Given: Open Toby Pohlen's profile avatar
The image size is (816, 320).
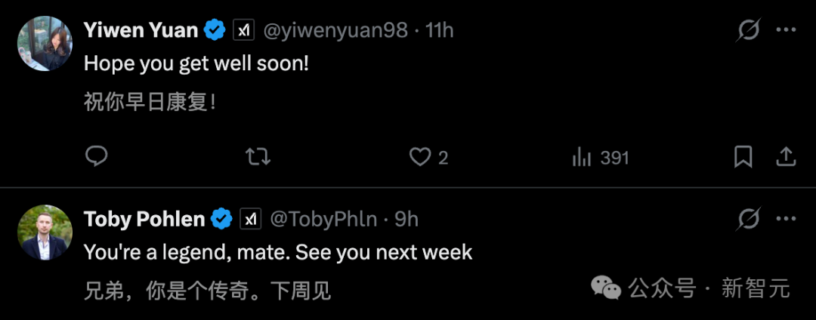Looking at the screenshot, I should [45, 232].
